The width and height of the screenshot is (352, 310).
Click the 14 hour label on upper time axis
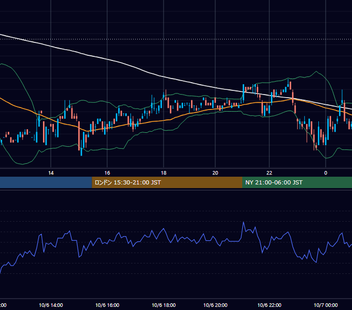click(x=51, y=173)
